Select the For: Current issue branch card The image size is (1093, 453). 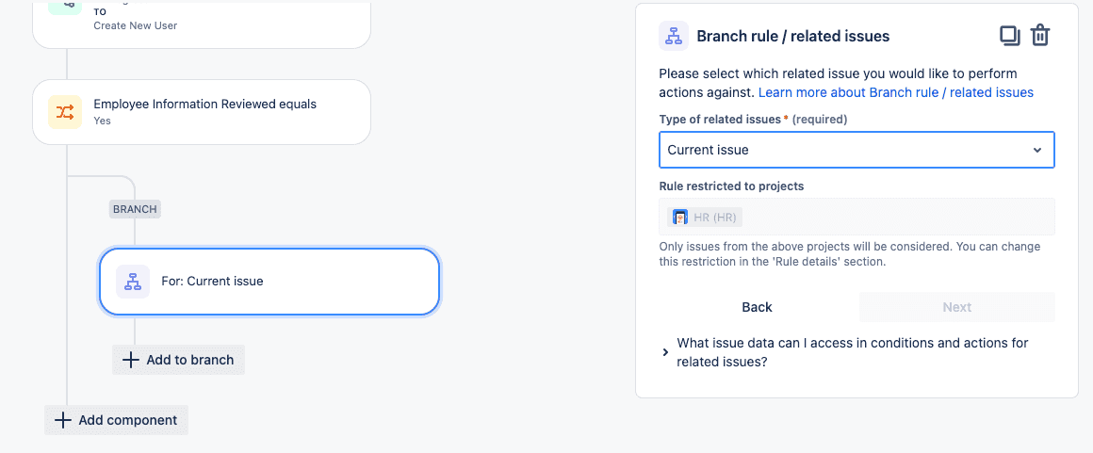coord(269,282)
